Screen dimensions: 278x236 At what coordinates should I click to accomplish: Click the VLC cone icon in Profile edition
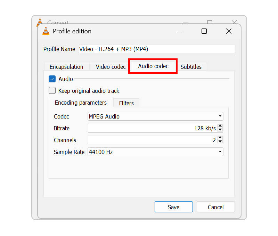point(46,31)
